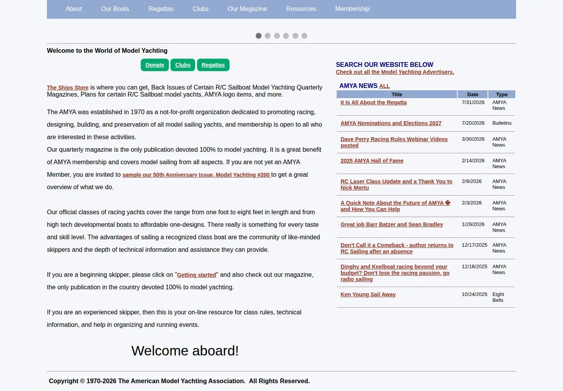Open Ken Young Sail Away article
This screenshot has width=563, height=391.
tap(368, 294)
